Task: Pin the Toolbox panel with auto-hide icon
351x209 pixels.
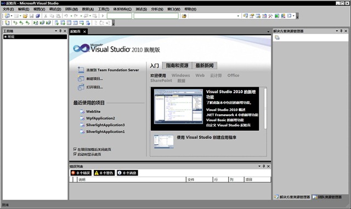Action: click(x=60, y=31)
